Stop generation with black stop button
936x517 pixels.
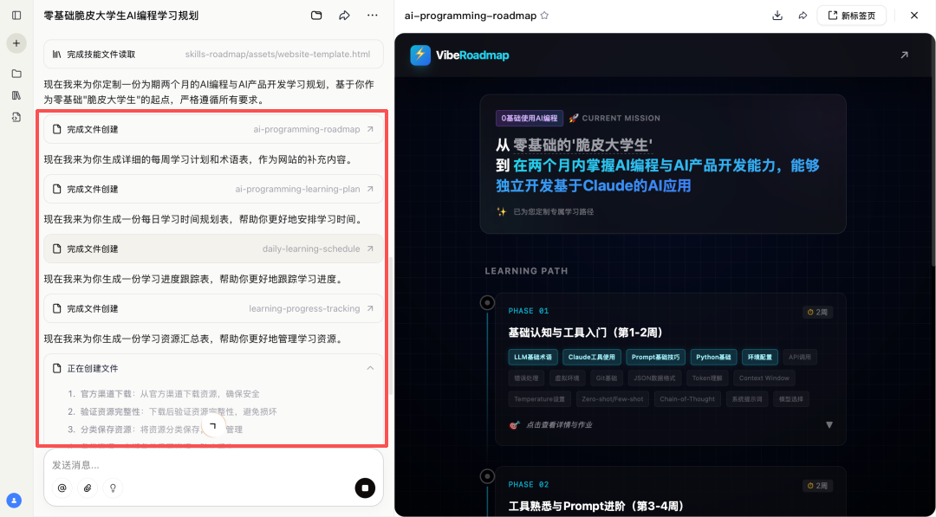click(365, 488)
